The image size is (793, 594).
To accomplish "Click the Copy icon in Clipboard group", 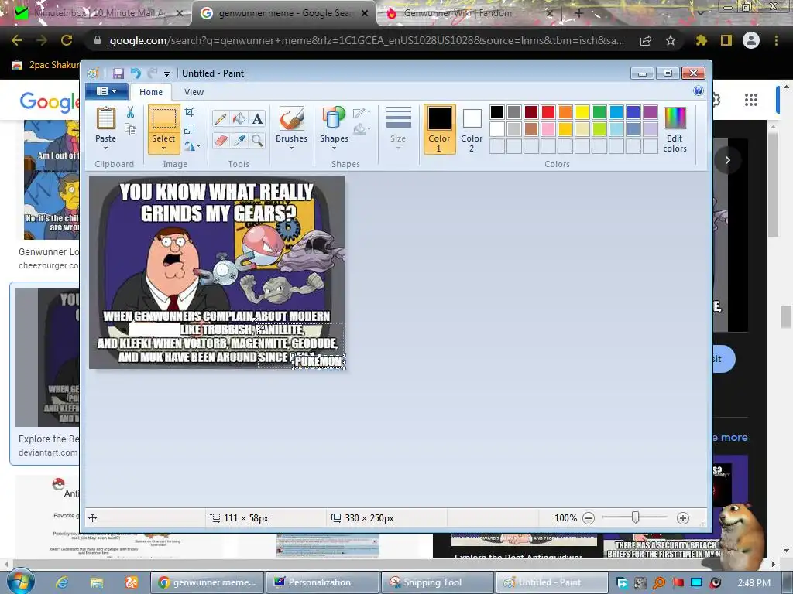I will tap(130, 130).
